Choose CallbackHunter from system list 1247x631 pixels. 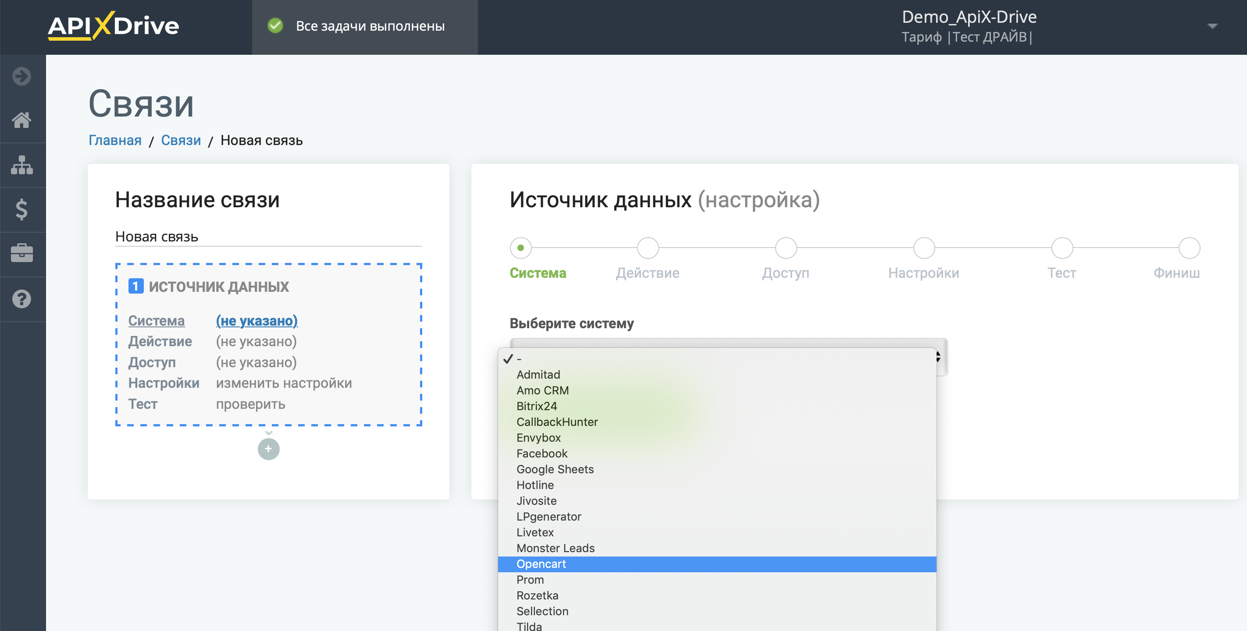717,422
